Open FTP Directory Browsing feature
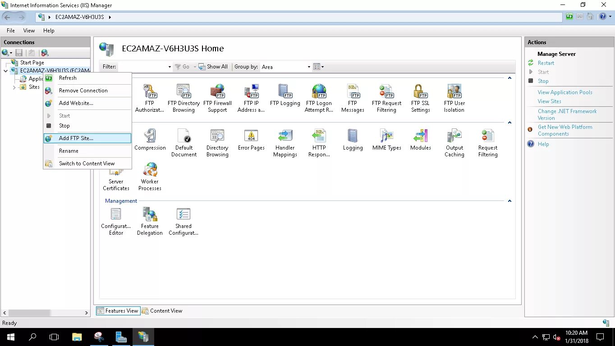This screenshot has width=615, height=346. click(x=184, y=98)
